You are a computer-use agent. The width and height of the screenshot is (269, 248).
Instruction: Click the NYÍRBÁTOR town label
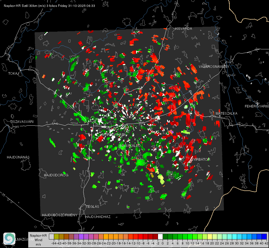201,160
